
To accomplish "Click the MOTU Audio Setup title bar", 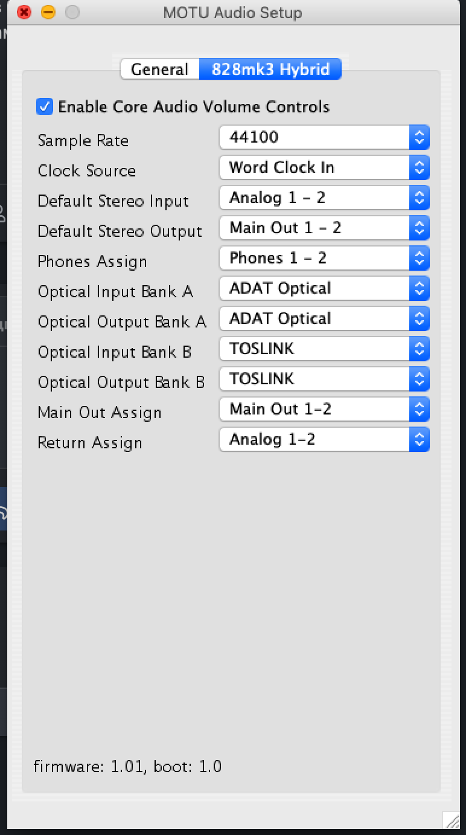I will 232,12.
